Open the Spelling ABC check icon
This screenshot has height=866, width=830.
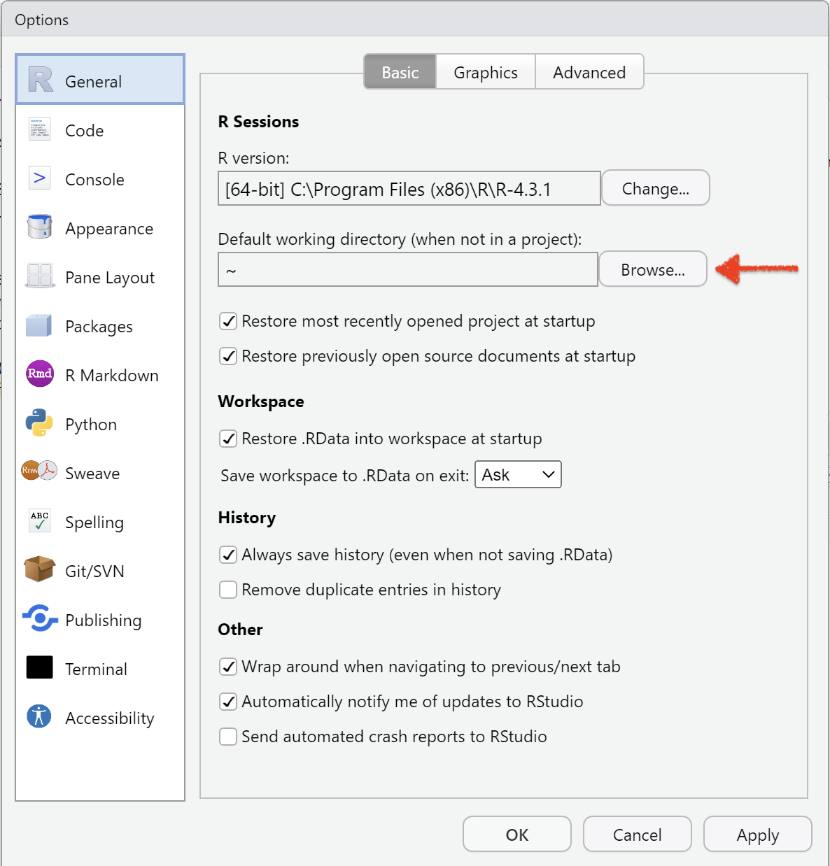tap(40, 521)
